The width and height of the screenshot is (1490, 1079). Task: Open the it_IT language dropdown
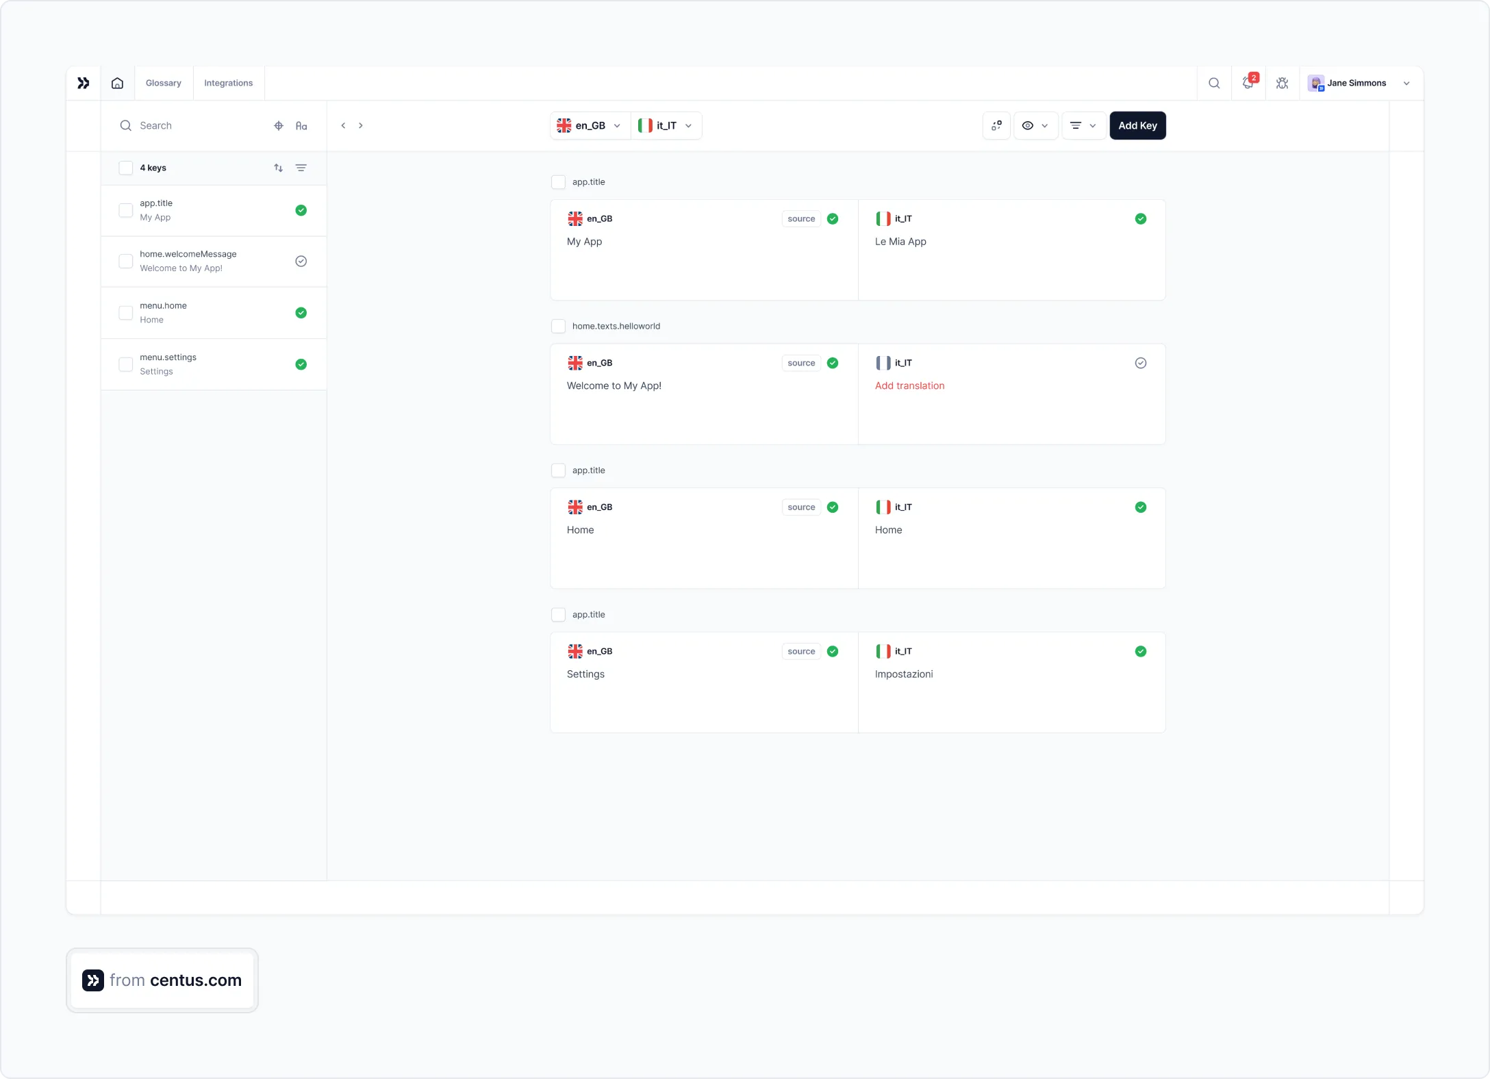666,126
